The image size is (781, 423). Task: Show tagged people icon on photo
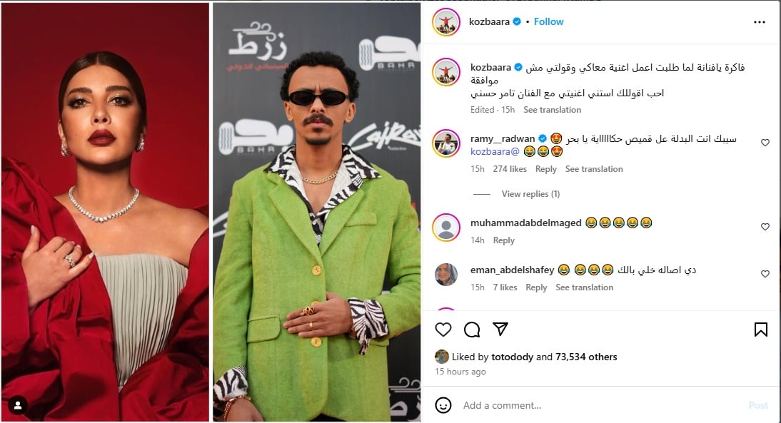pos(18,406)
